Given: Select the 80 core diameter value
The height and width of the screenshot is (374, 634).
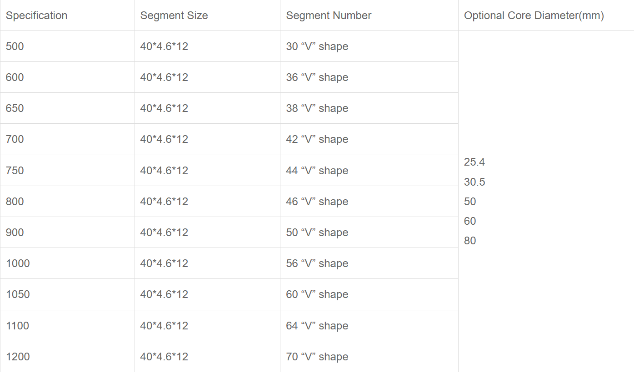Looking at the screenshot, I should (x=470, y=241).
